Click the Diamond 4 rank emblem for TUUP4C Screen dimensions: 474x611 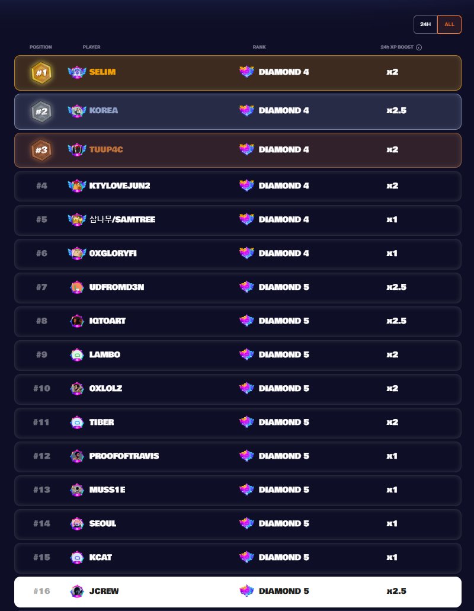(x=247, y=150)
